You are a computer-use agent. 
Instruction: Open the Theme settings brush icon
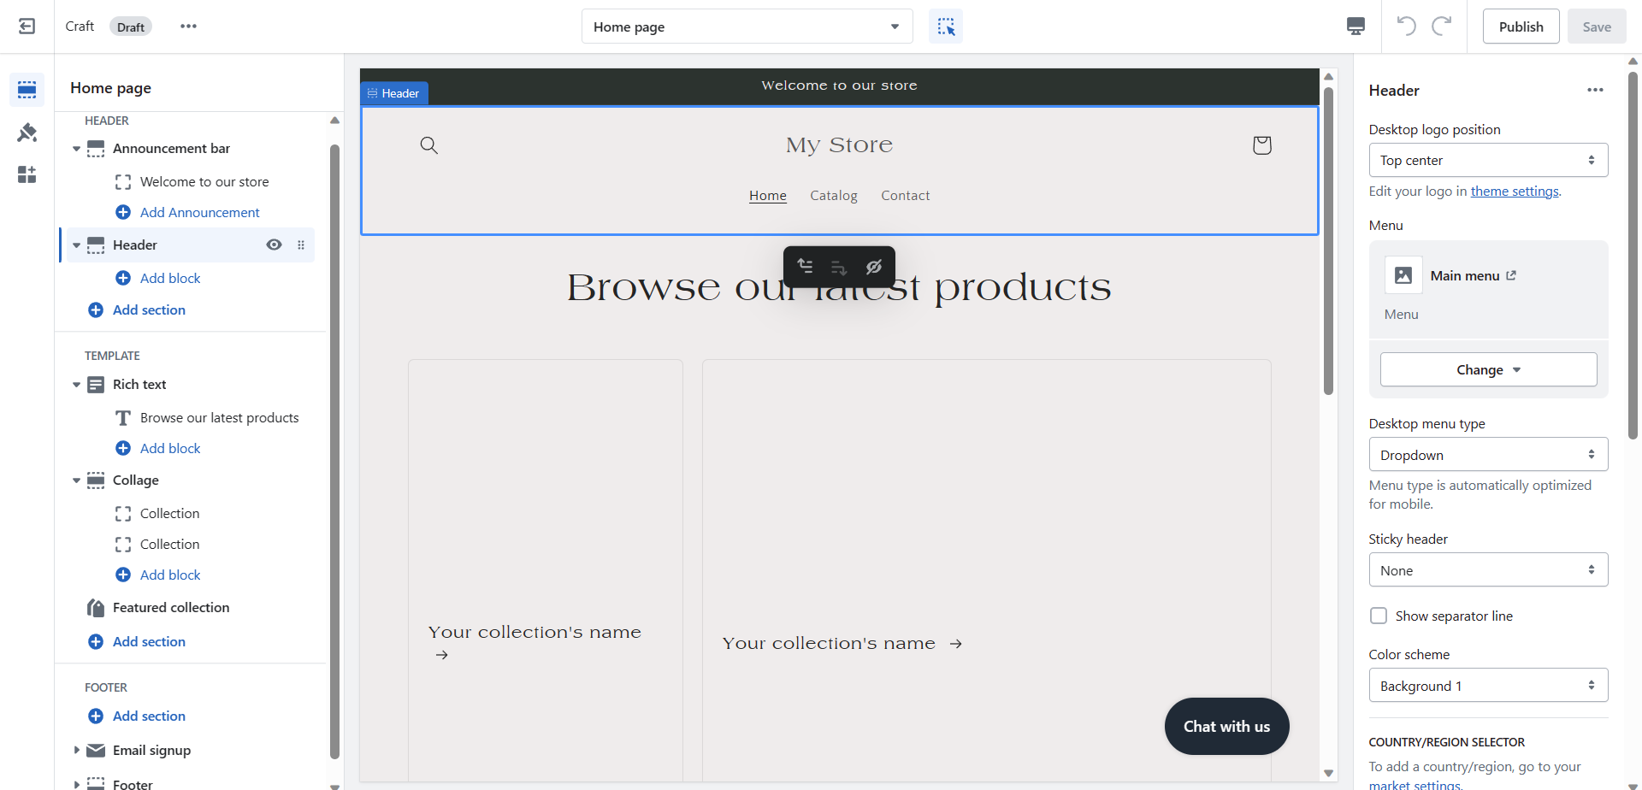[x=27, y=132]
